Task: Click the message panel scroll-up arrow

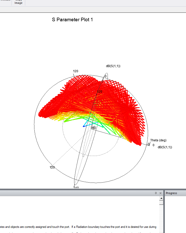Action: [x=161, y=198]
